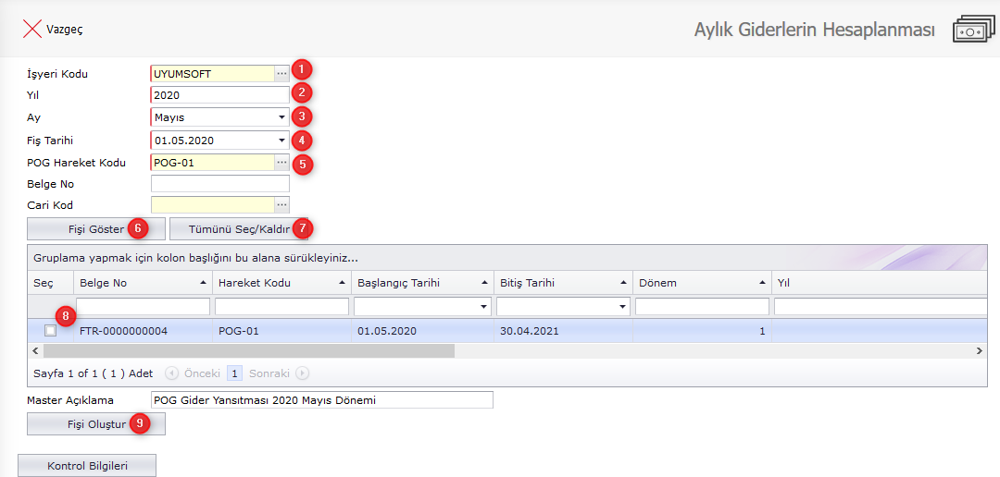Tick the checkbox for FTR-0000000004 row
Image resolution: width=1000 pixels, height=477 pixels.
[x=51, y=330]
